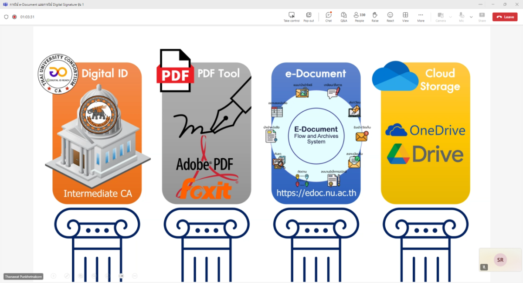Click the Adobe PDF text
This screenshot has width=523, height=283.
pyautogui.click(x=204, y=164)
